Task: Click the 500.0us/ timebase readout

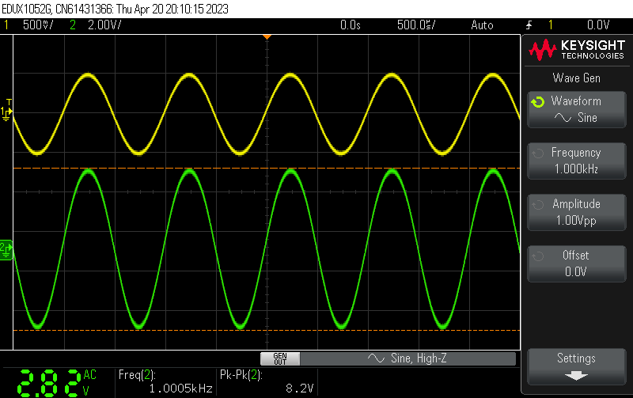Action: coord(416,25)
